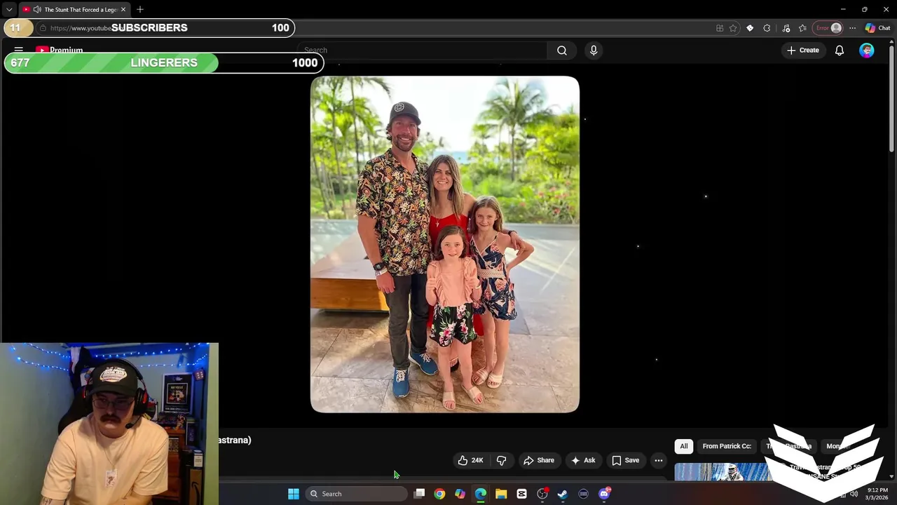897x505 pixels.
Task: Open Copilot Chat in Edge
Action: tap(877, 28)
